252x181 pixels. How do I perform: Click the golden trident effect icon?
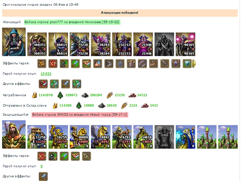86,156
